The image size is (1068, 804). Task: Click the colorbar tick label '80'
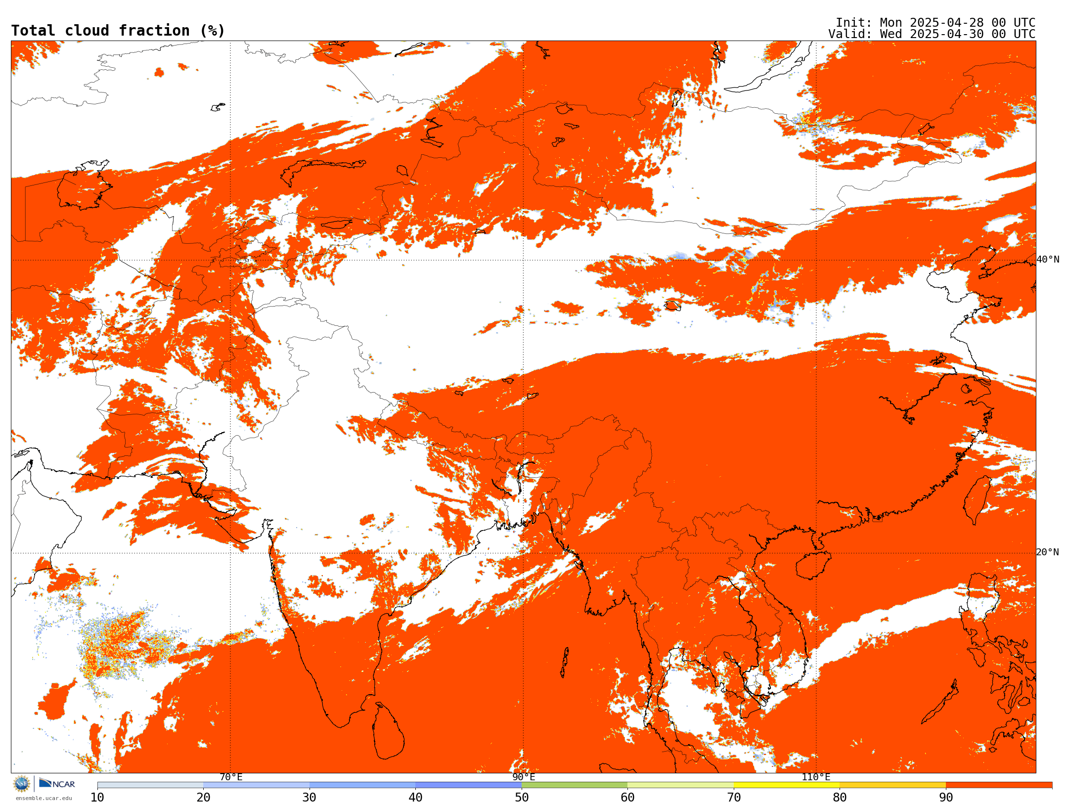[840, 798]
